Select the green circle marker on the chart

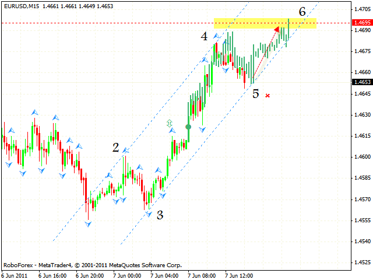coord(188,127)
